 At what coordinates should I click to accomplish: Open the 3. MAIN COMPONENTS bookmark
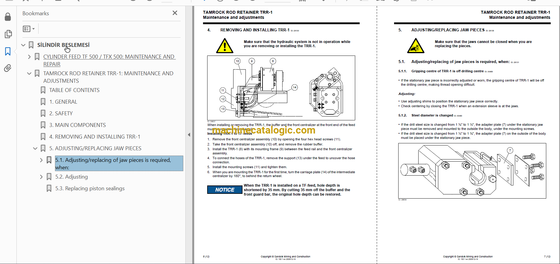click(x=77, y=125)
